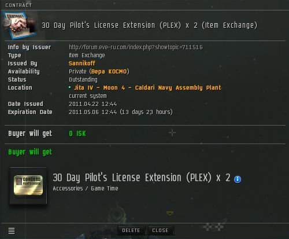This screenshot has height=239, width=289.
Task: Click the 0 ISK amount
Action: (77, 134)
